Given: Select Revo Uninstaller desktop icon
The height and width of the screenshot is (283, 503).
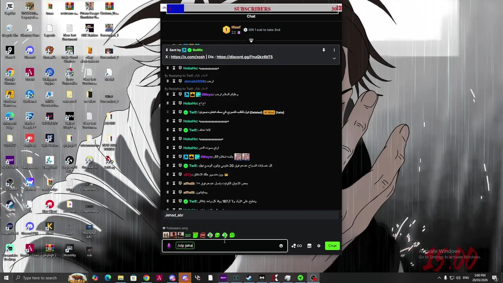Looking at the screenshot, I should [70, 77].
